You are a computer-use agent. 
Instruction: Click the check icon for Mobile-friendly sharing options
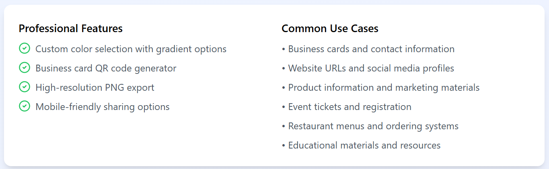[25, 106]
